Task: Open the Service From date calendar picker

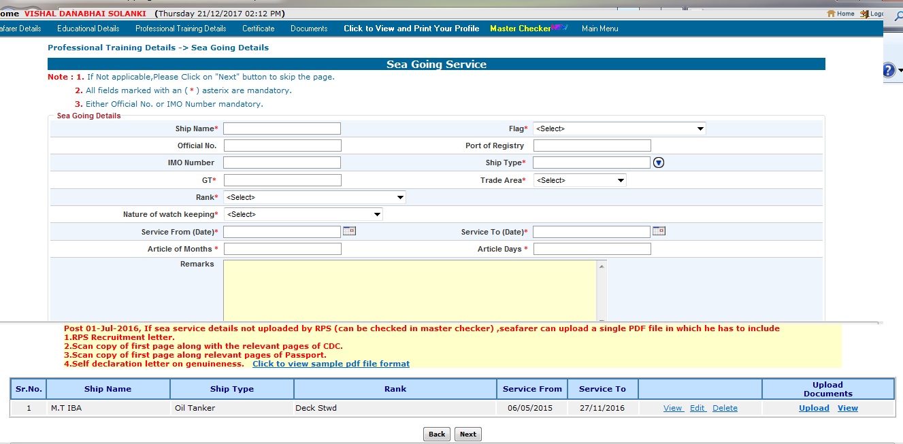Action: click(349, 231)
